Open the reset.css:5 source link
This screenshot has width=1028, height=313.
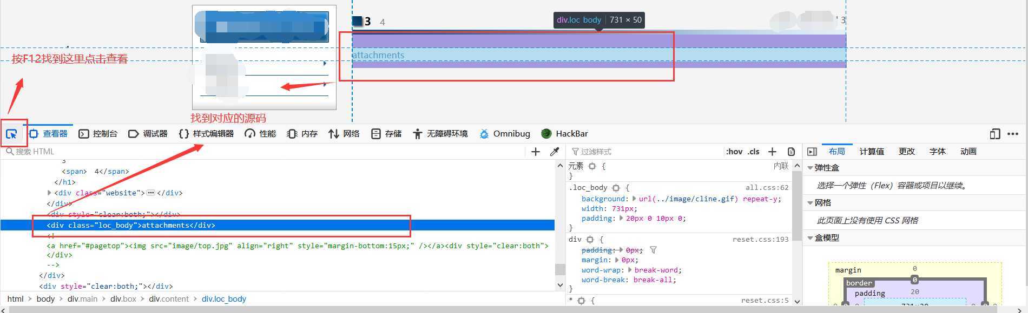pos(765,301)
